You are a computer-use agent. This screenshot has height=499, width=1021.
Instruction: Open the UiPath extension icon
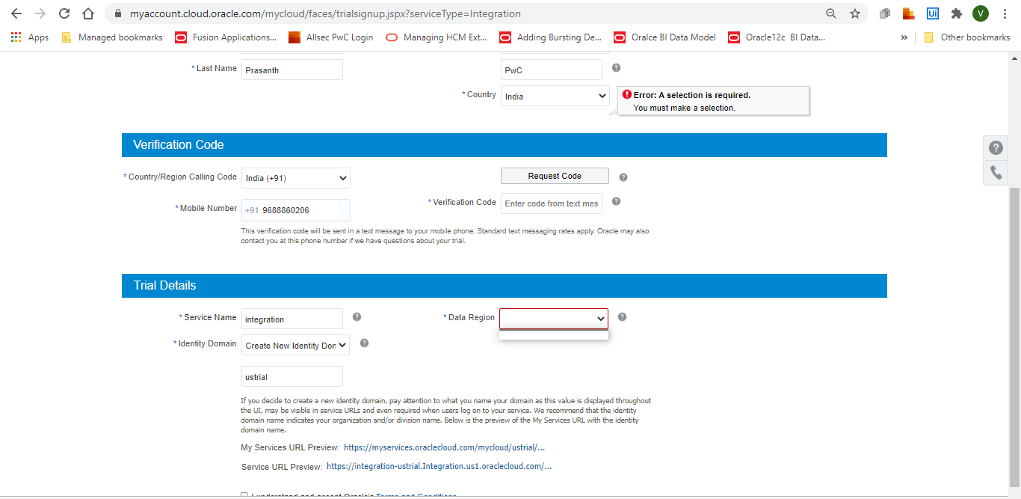[933, 13]
